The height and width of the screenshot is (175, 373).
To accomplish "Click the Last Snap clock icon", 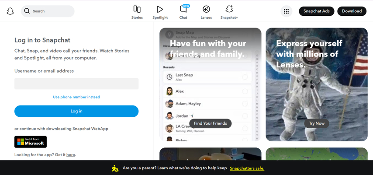I will 169,77.
